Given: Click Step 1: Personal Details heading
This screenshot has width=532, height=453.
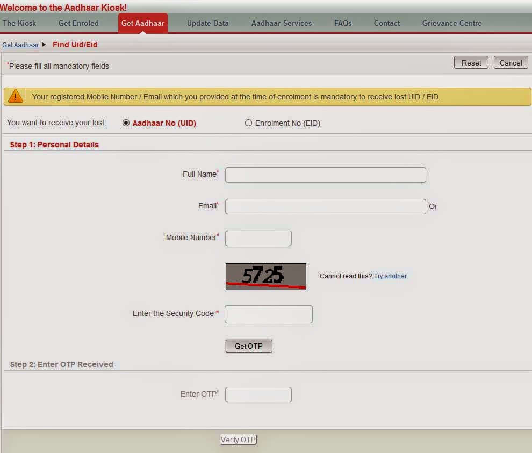Looking at the screenshot, I should coord(54,145).
